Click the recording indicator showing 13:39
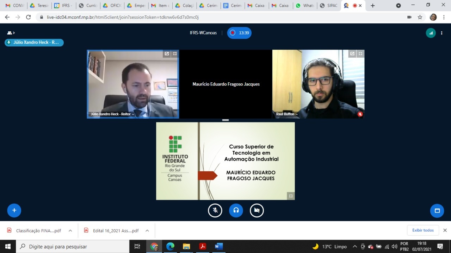The height and width of the screenshot is (253, 451). click(239, 33)
